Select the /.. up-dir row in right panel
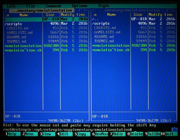Viewport: 180px width, 140px height. [134, 19]
